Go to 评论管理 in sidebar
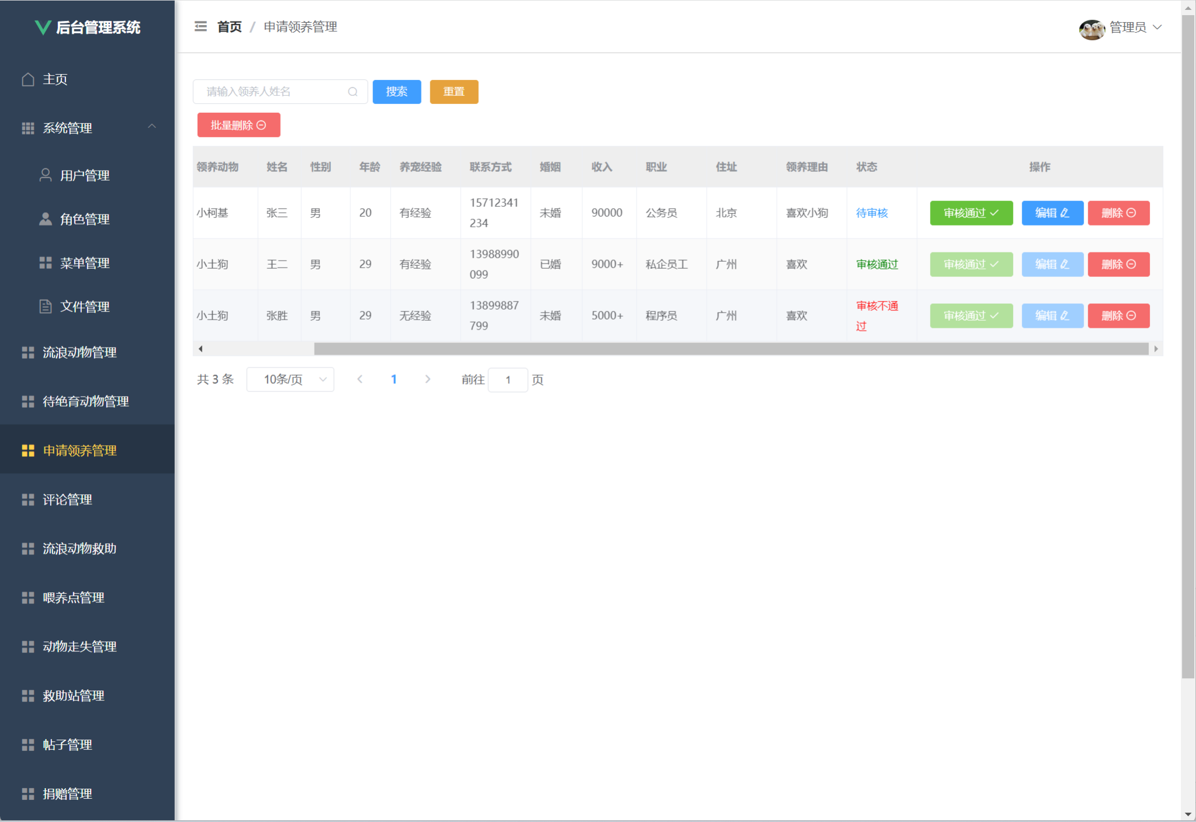Viewport: 1196px width, 822px height. click(67, 500)
